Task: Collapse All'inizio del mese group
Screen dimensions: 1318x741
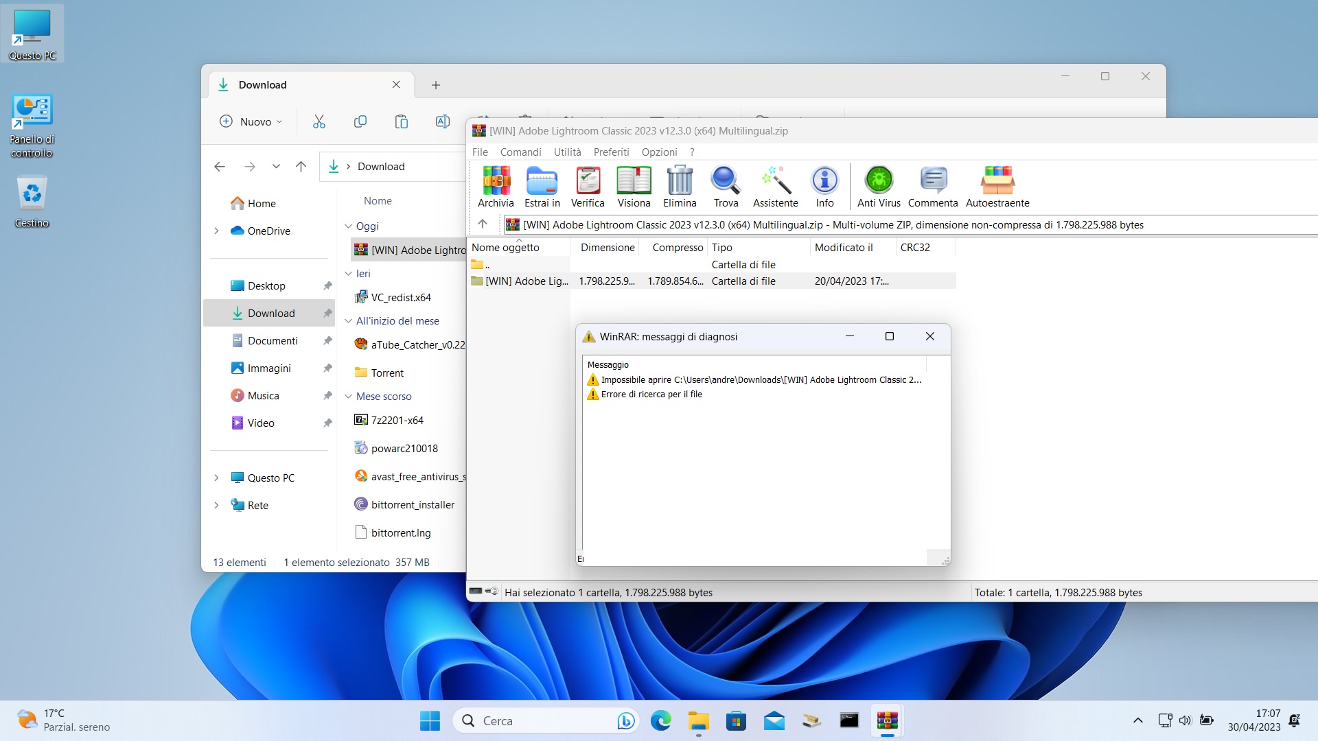Action: click(348, 320)
